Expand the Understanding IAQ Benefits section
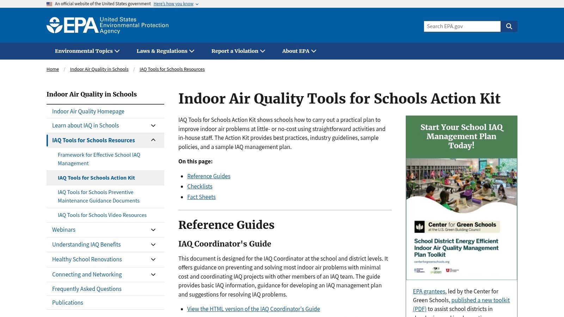The height and width of the screenshot is (317, 564). tap(153, 244)
